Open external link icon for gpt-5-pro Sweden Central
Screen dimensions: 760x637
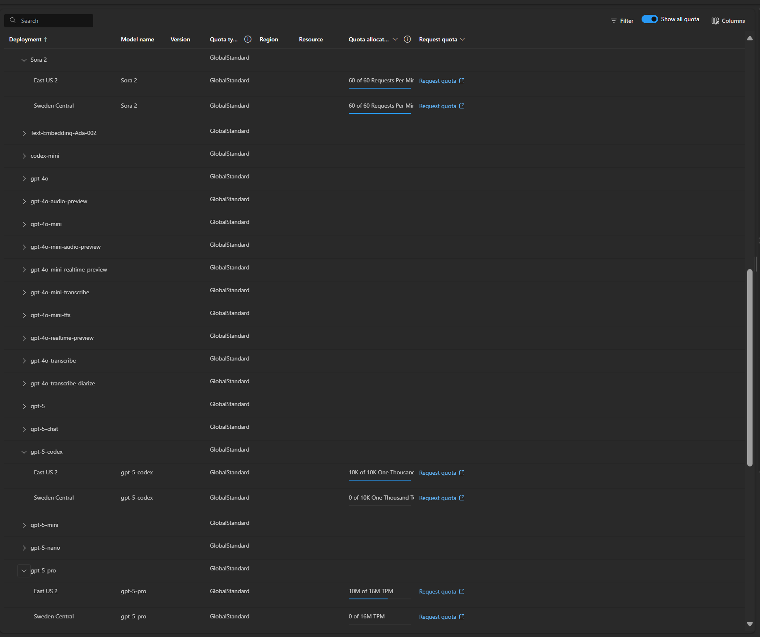pyautogui.click(x=462, y=617)
